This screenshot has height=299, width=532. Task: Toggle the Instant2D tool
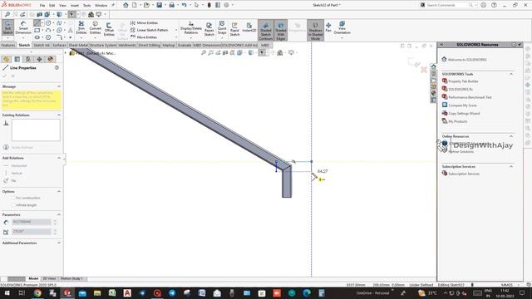[x=249, y=27]
